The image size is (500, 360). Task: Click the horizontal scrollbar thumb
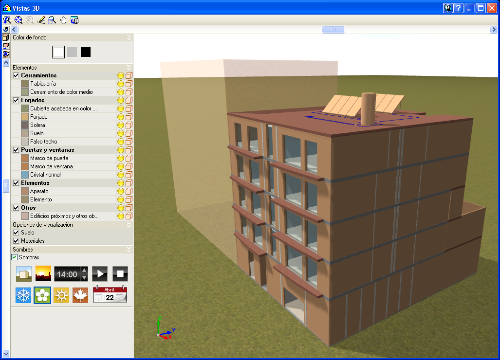pyautogui.click(x=333, y=29)
